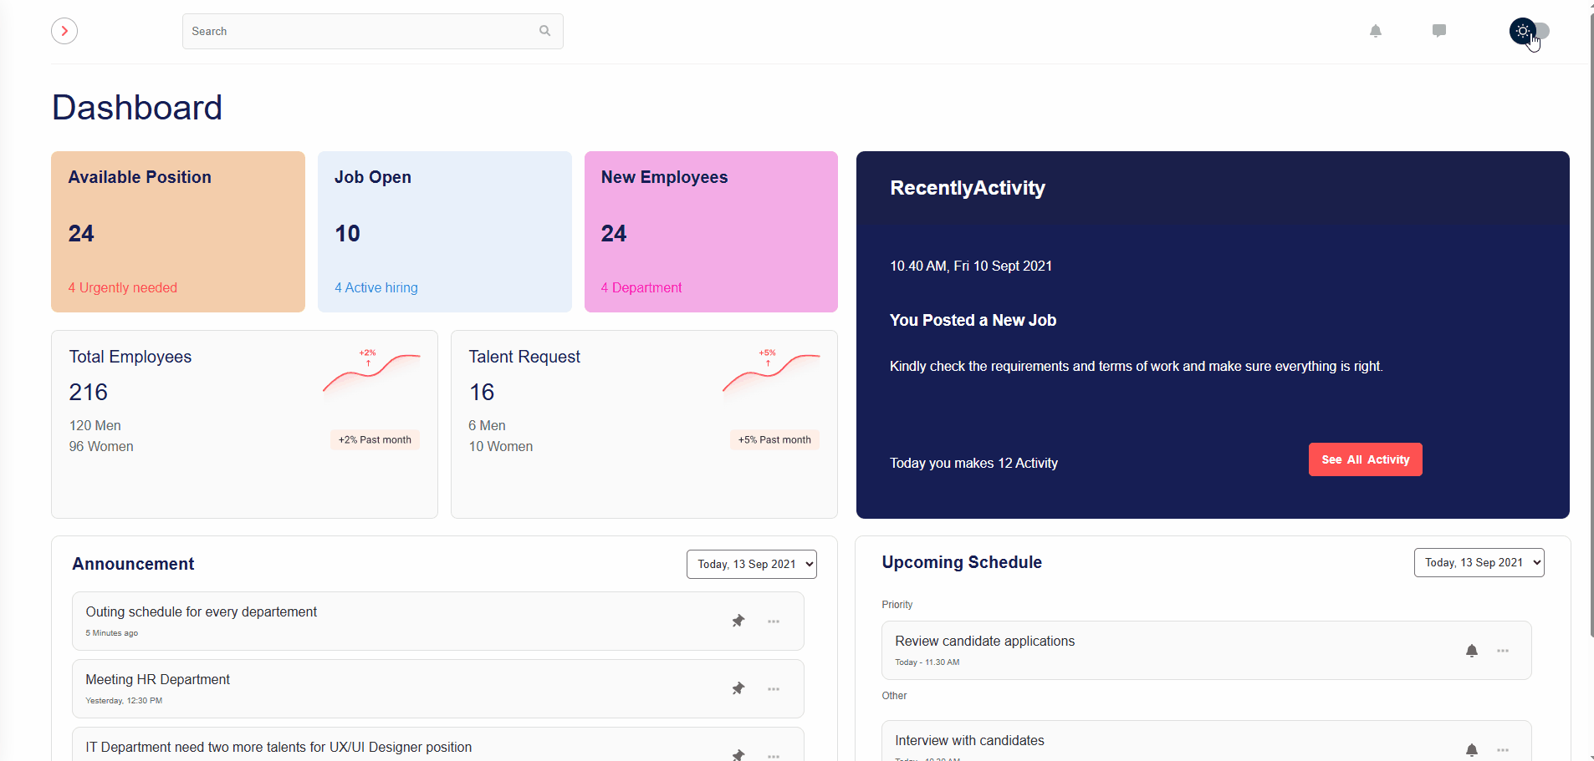Screen dimensions: 1594x761
Task: Set reminder bell for Interview with candidates
Action: [1472, 750]
